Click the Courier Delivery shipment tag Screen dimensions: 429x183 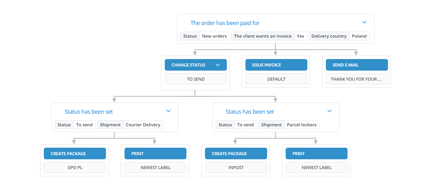(143, 125)
